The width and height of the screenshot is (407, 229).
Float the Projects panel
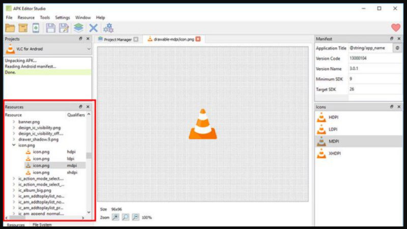(80, 39)
